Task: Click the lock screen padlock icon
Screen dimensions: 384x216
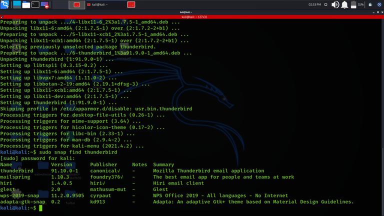Action: pyautogui.click(x=370, y=4)
